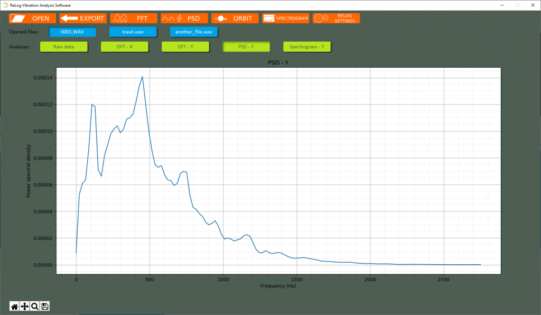Switch to the Raw data analysis
The height and width of the screenshot is (315, 541).
pos(63,47)
